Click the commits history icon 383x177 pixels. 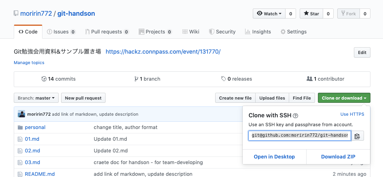tap(44, 79)
